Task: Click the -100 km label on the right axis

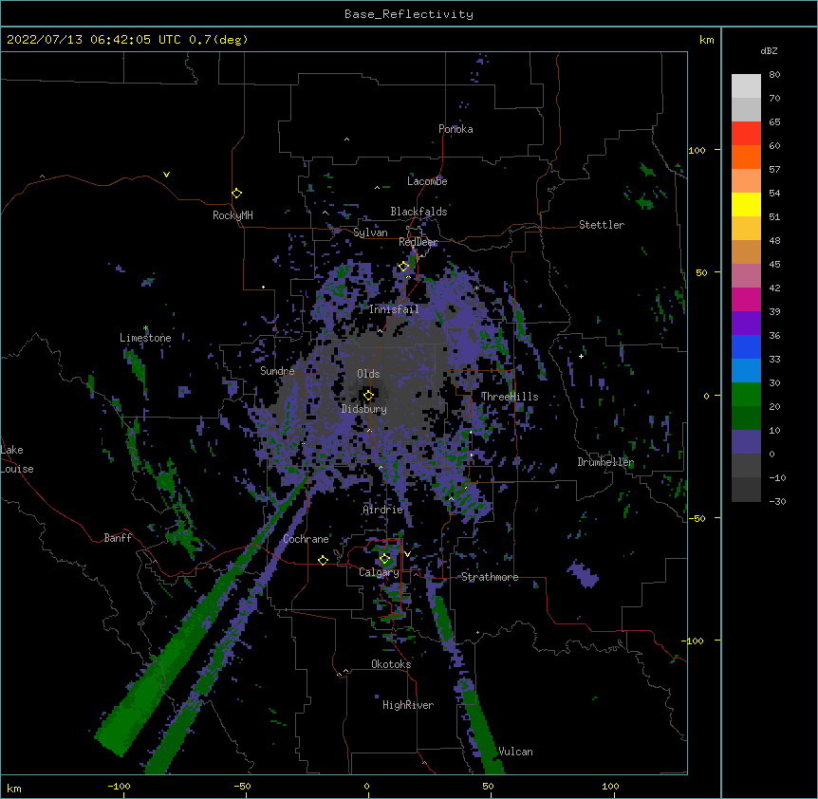Action: (694, 641)
